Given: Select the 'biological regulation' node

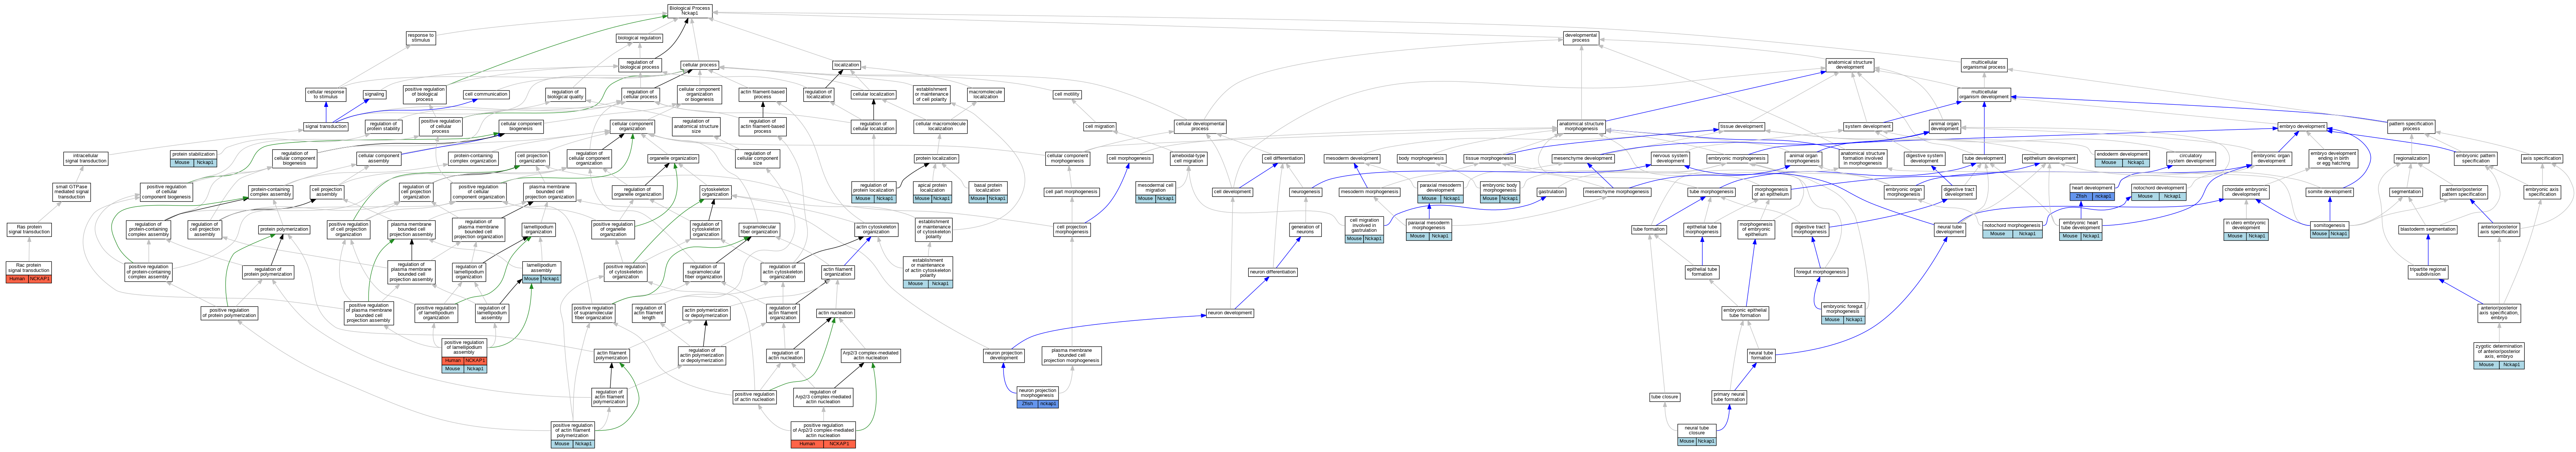Looking at the screenshot, I should pos(639,38).
